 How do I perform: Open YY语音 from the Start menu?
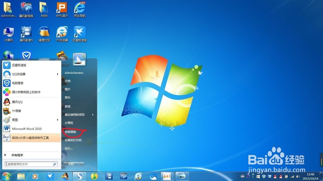point(32,111)
